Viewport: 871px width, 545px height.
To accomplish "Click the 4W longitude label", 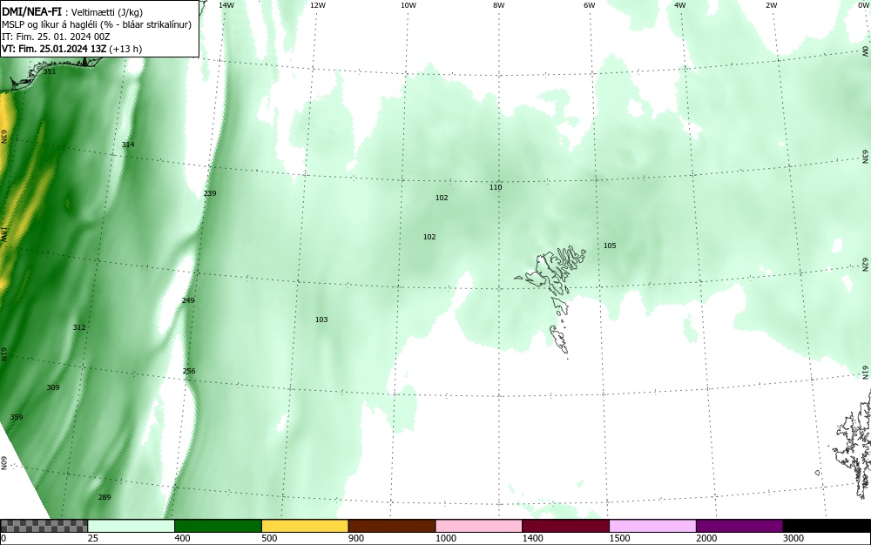I will tap(680, 5).
